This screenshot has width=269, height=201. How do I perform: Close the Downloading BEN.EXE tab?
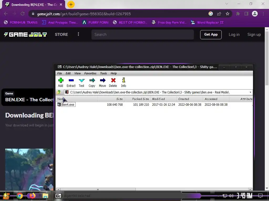click(x=61, y=5)
